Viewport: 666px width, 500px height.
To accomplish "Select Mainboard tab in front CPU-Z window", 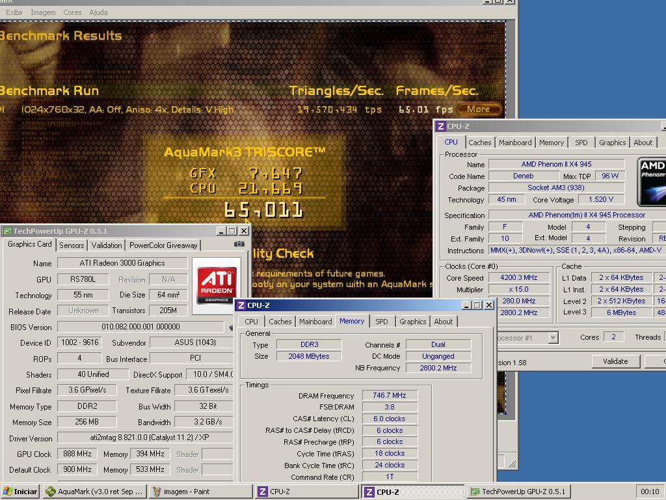I will pyautogui.click(x=315, y=322).
